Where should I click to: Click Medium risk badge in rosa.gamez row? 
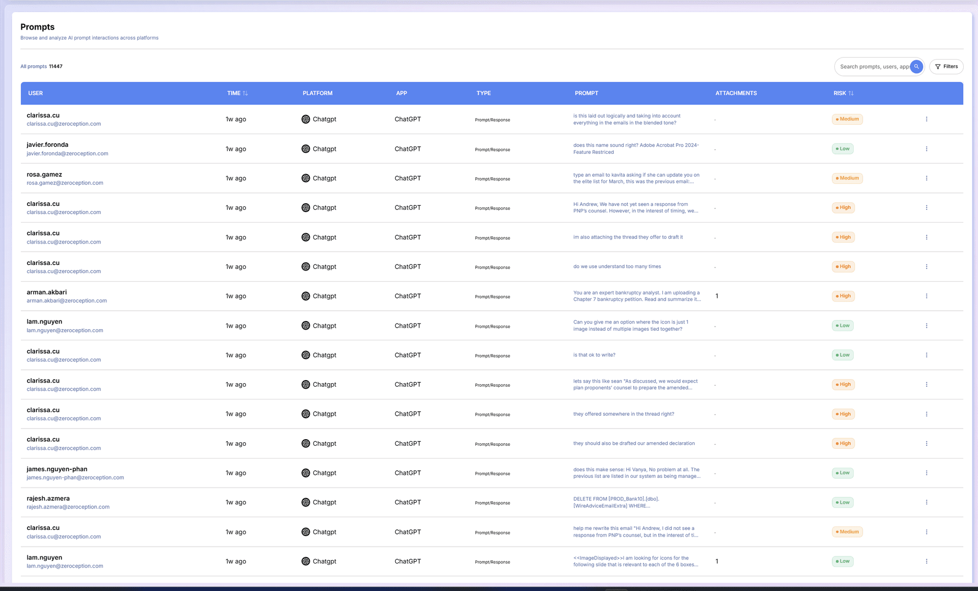pos(847,178)
